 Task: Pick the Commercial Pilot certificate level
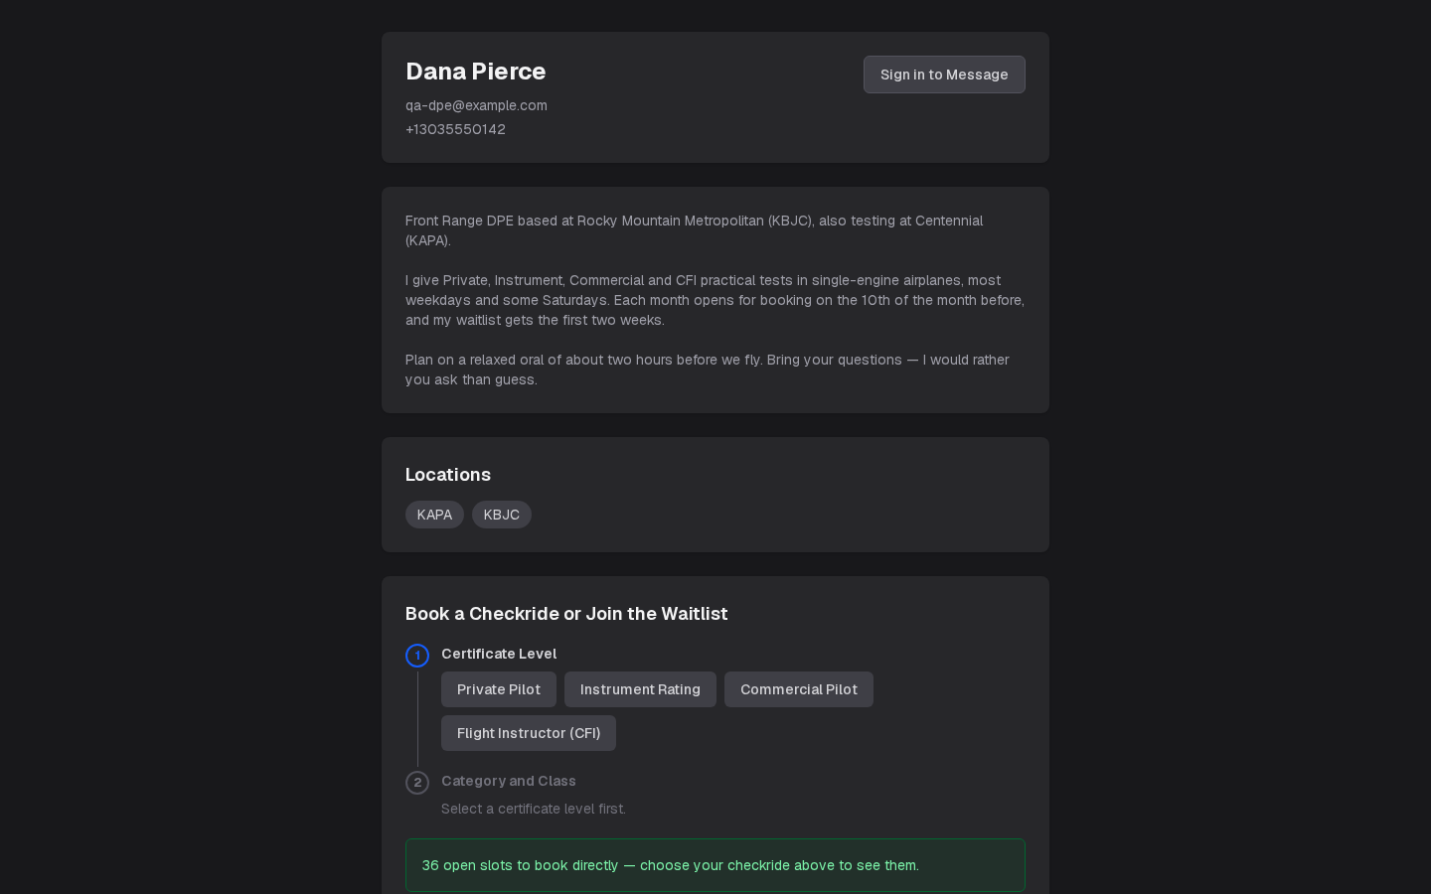pyautogui.click(x=799, y=689)
